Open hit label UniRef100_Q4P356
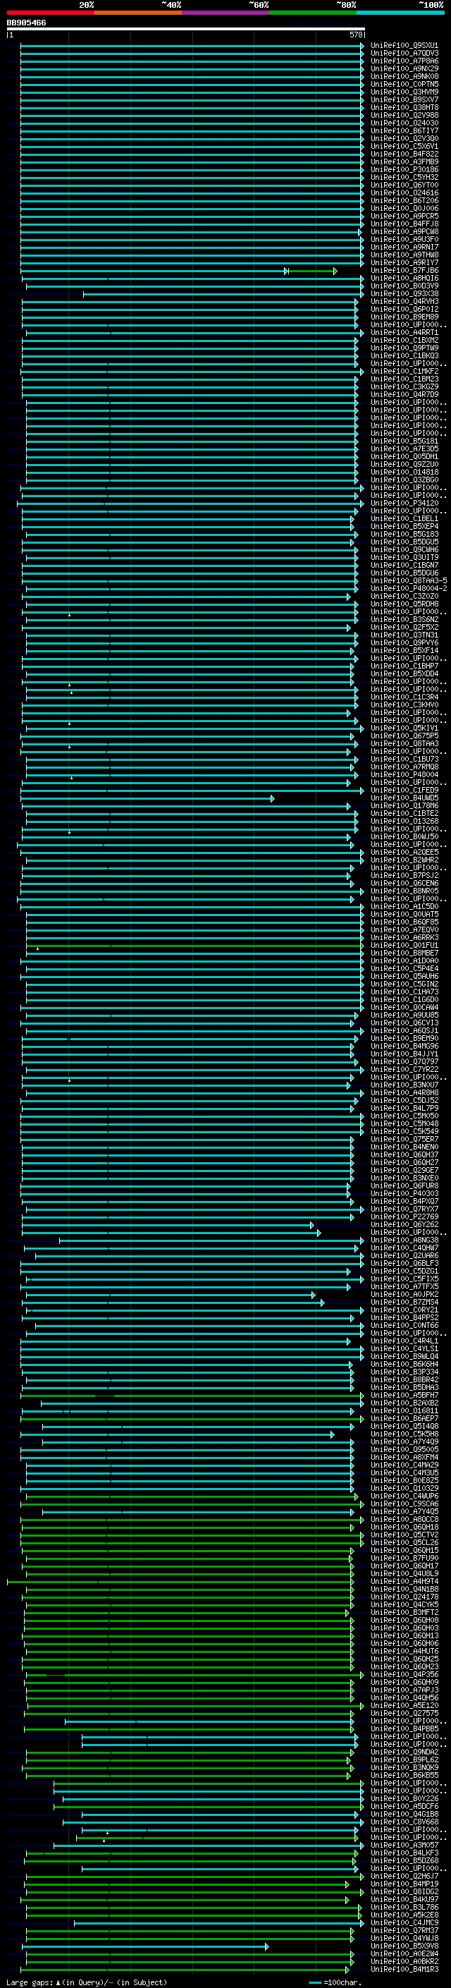The image size is (451, 1988). coord(404,1674)
